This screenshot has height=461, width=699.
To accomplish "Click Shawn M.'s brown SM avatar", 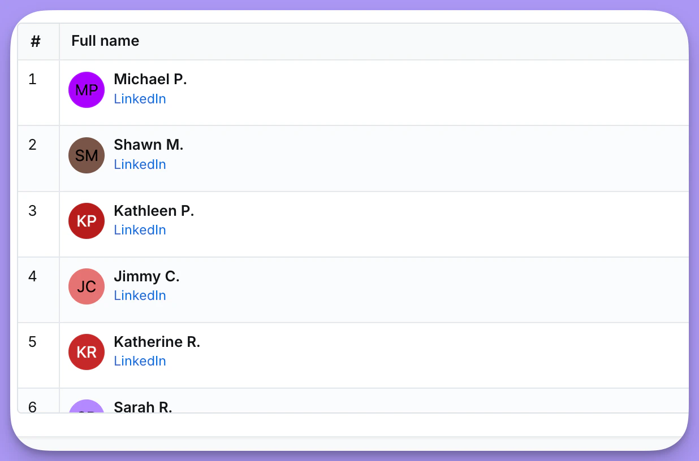I will (86, 155).
